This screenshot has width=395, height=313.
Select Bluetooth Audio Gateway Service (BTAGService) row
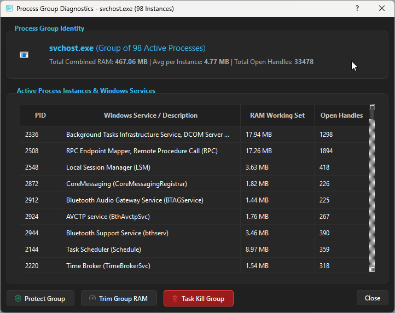[194, 200]
